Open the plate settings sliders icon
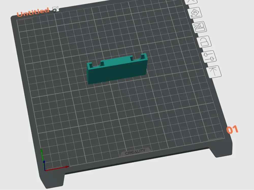 pos(209,56)
